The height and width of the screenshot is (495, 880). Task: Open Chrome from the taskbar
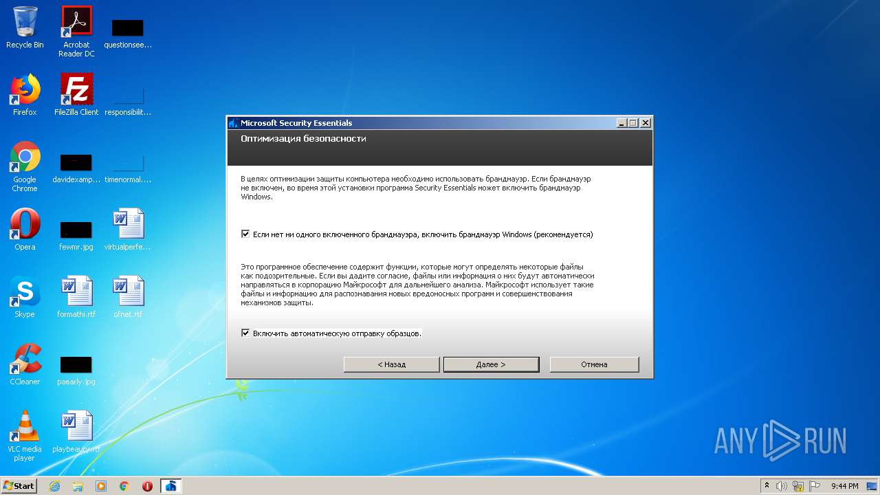pos(124,486)
